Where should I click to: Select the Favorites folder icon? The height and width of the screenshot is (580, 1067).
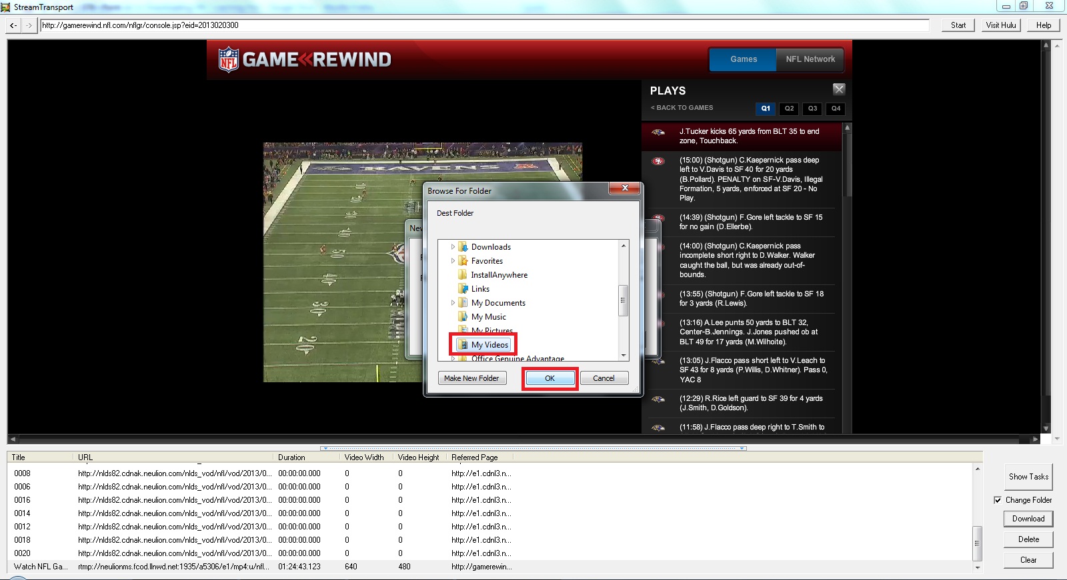[463, 261]
